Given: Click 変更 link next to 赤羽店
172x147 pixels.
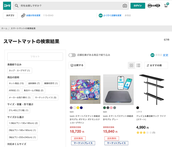Looking at the screenshot, I should (165, 55).
